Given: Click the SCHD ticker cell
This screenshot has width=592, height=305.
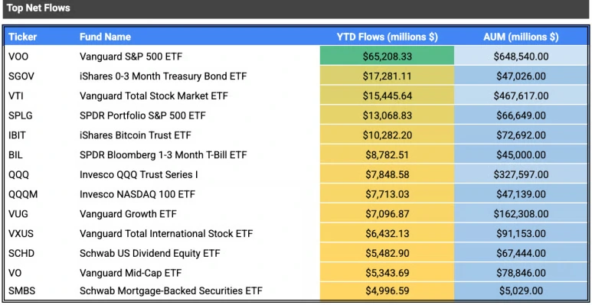Looking at the screenshot, I should pos(21,253).
